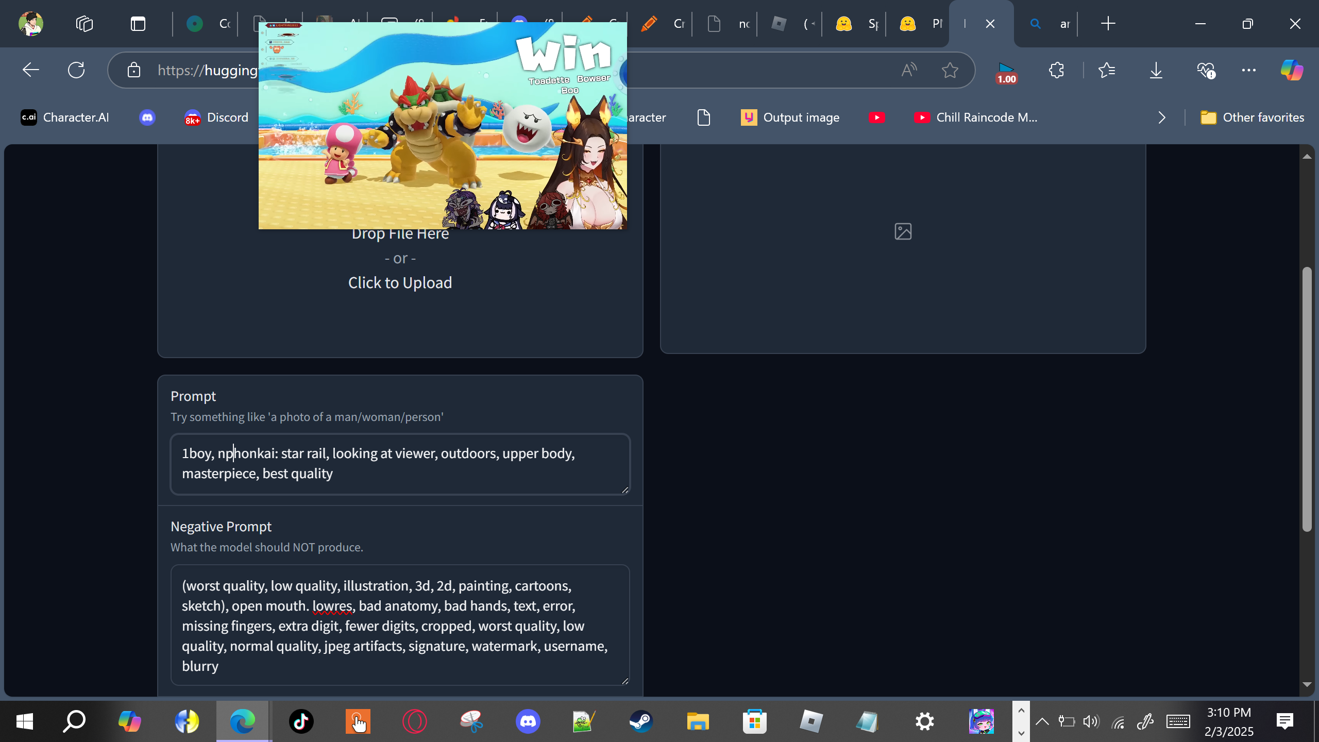View site information lock icon
1319x742 pixels.
tap(134, 70)
